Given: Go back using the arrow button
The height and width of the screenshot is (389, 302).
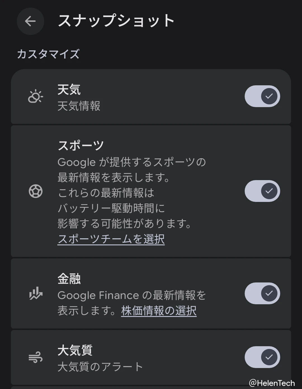Looking at the screenshot, I should click(30, 21).
